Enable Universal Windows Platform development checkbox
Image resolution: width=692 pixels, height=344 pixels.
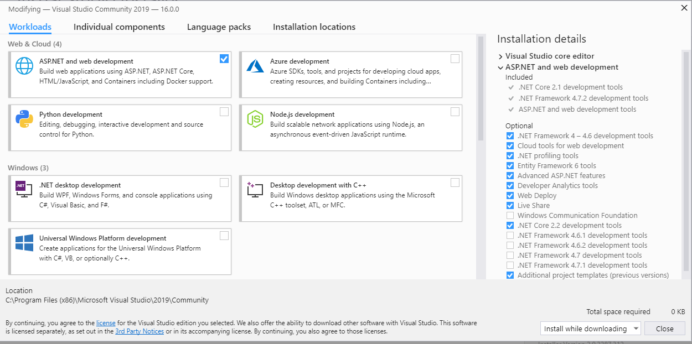pos(224,236)
